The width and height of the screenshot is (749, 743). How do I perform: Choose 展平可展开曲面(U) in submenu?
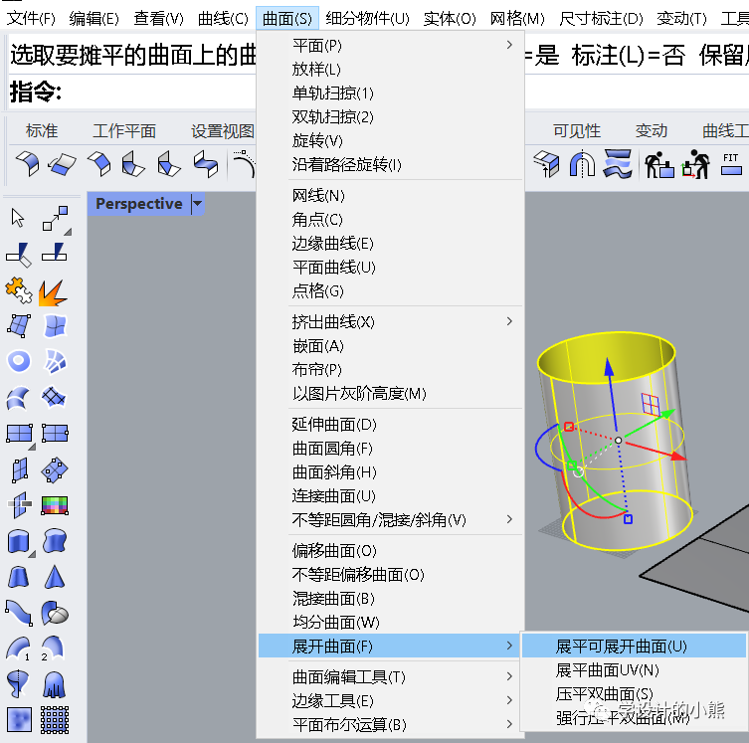(634, 646)
